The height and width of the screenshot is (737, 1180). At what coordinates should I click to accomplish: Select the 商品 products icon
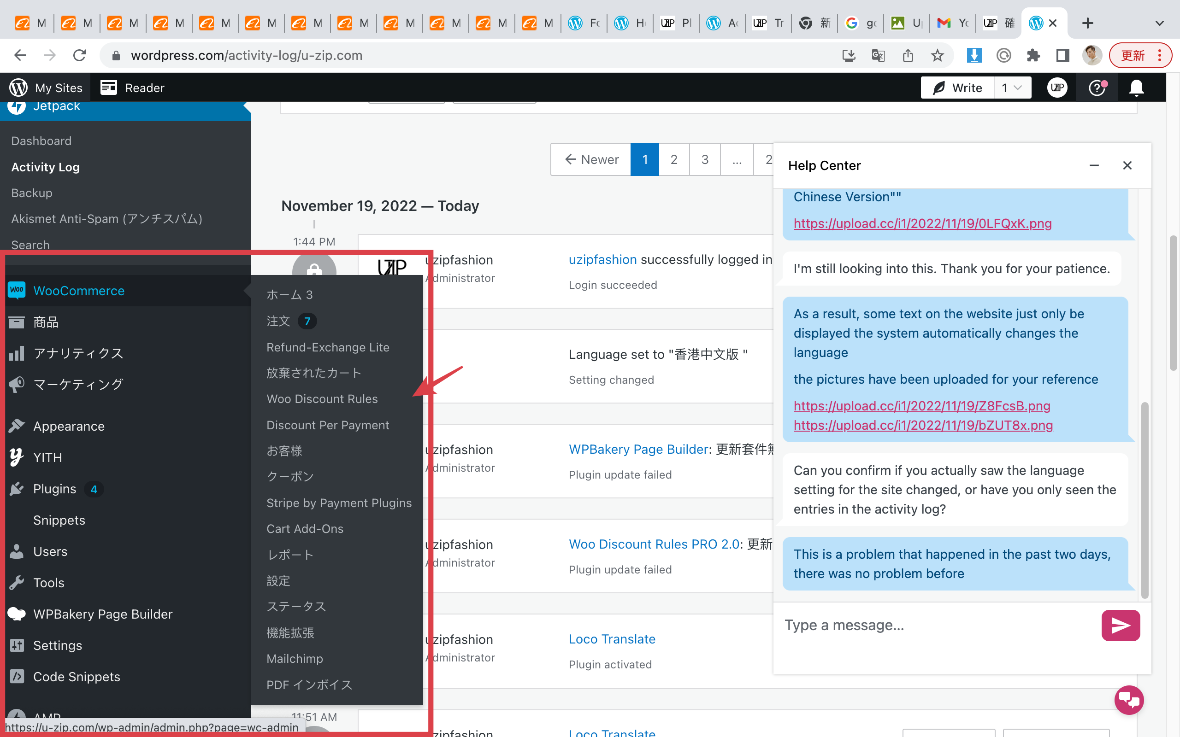click(17, 322)
